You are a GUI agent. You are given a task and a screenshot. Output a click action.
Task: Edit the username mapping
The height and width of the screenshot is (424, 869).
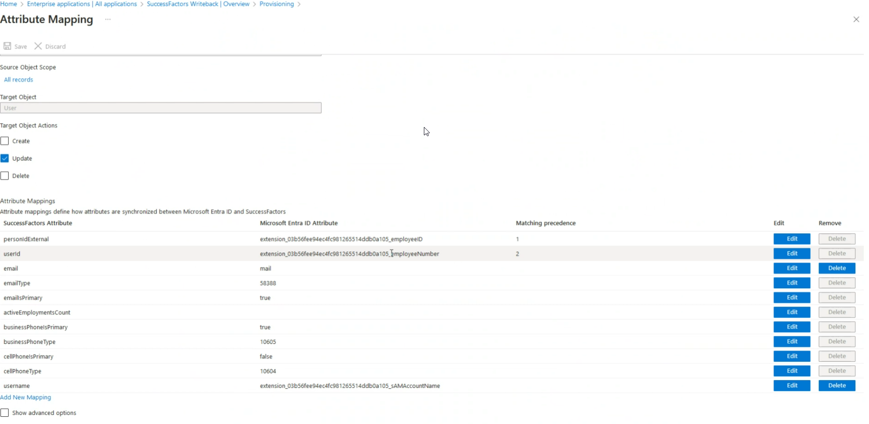[792, 385]
